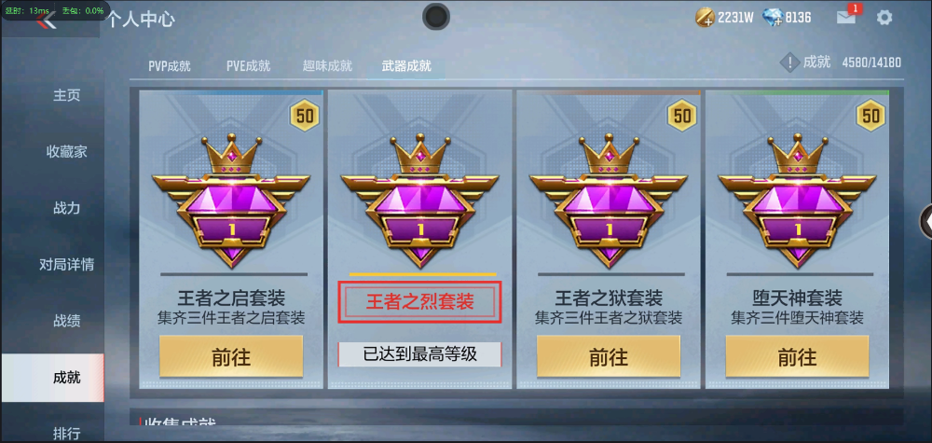
Task: Click 前往 button under 王者之狱套装
Action: (x=609, y=357)
